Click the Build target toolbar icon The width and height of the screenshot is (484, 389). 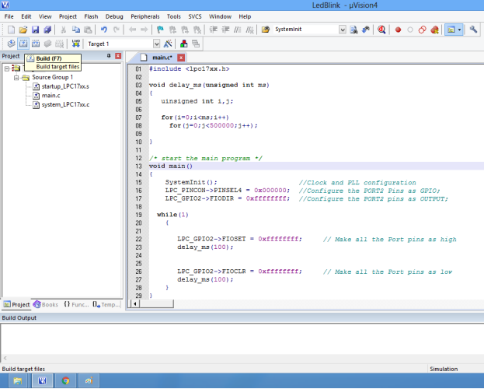[23, 44]
